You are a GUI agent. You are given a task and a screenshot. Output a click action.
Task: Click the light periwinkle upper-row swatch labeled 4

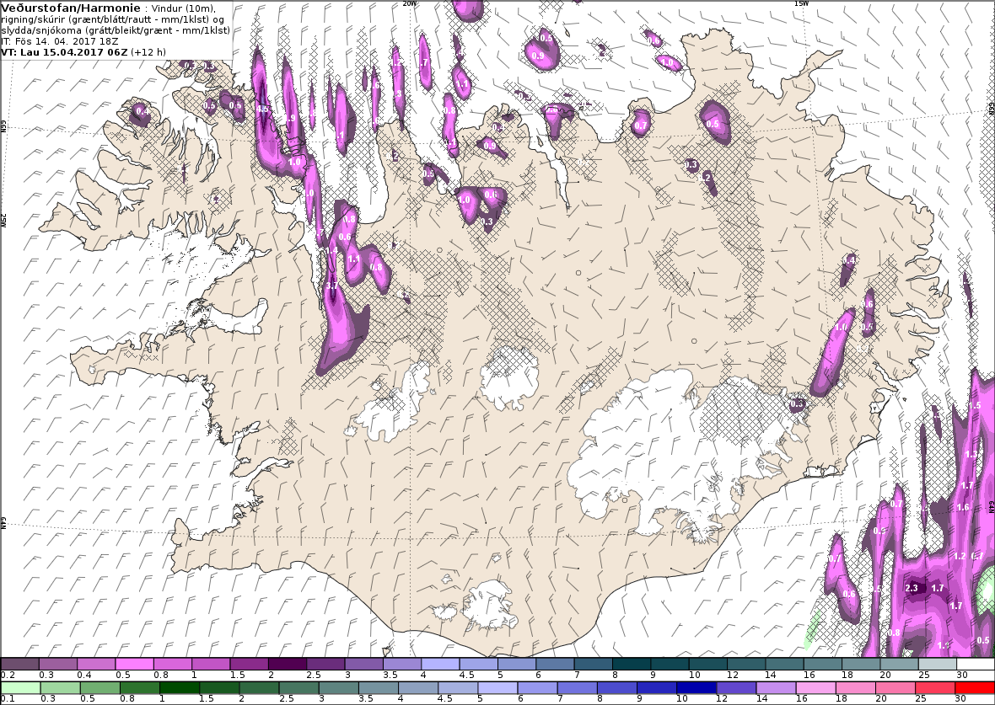pyautogui.click(x=440, y=664)
